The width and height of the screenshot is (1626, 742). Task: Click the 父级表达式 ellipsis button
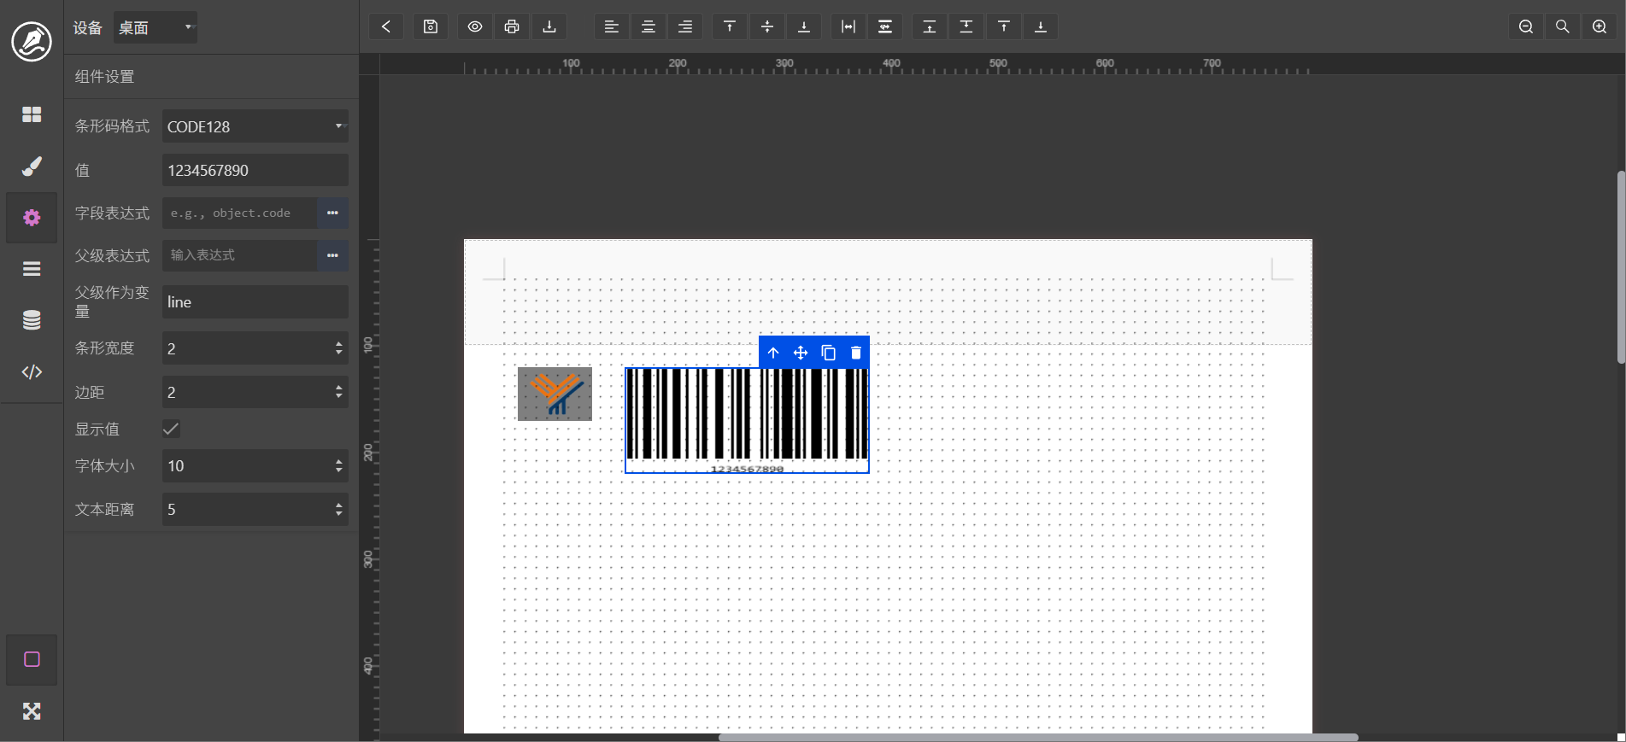[x=332, y=255]
